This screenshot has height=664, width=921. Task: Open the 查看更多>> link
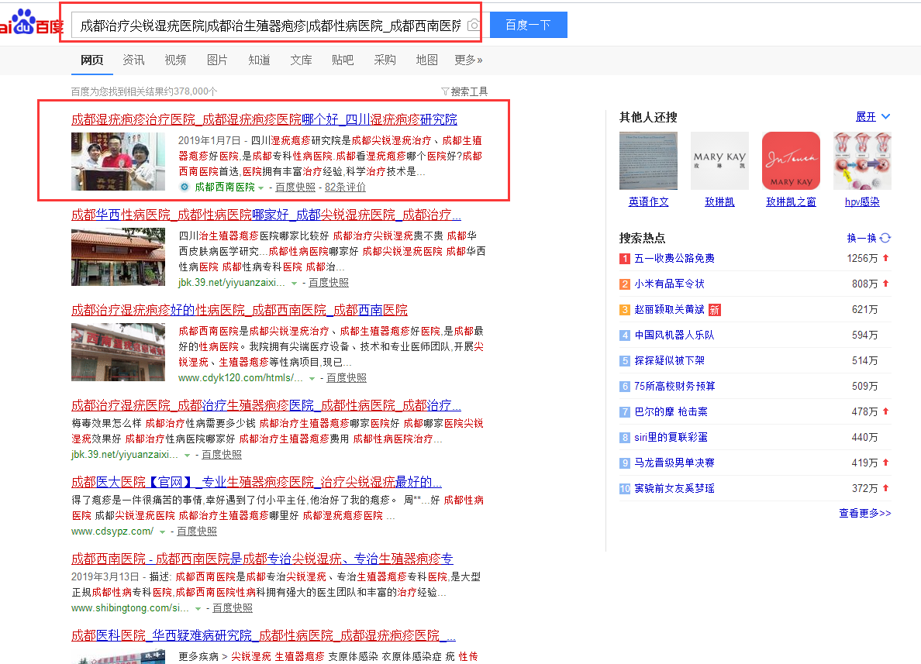click(864, 513)
